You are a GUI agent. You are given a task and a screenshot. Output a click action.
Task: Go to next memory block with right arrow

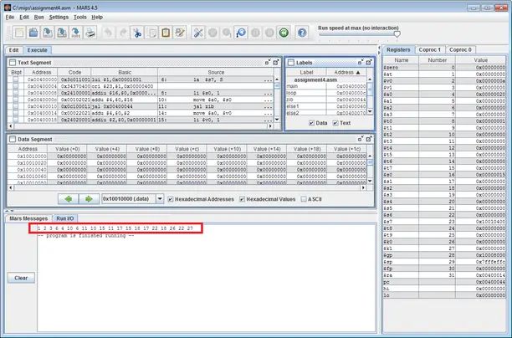pos(89,199)
